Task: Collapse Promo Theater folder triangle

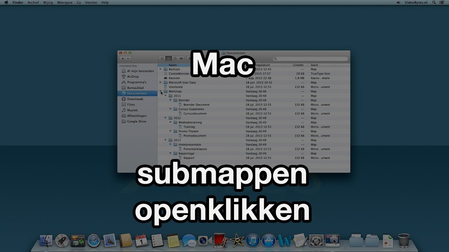Action: (170, 131)
